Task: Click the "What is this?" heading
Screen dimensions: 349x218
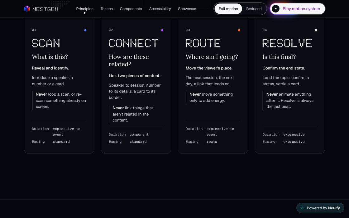Action: coord(50,57)
